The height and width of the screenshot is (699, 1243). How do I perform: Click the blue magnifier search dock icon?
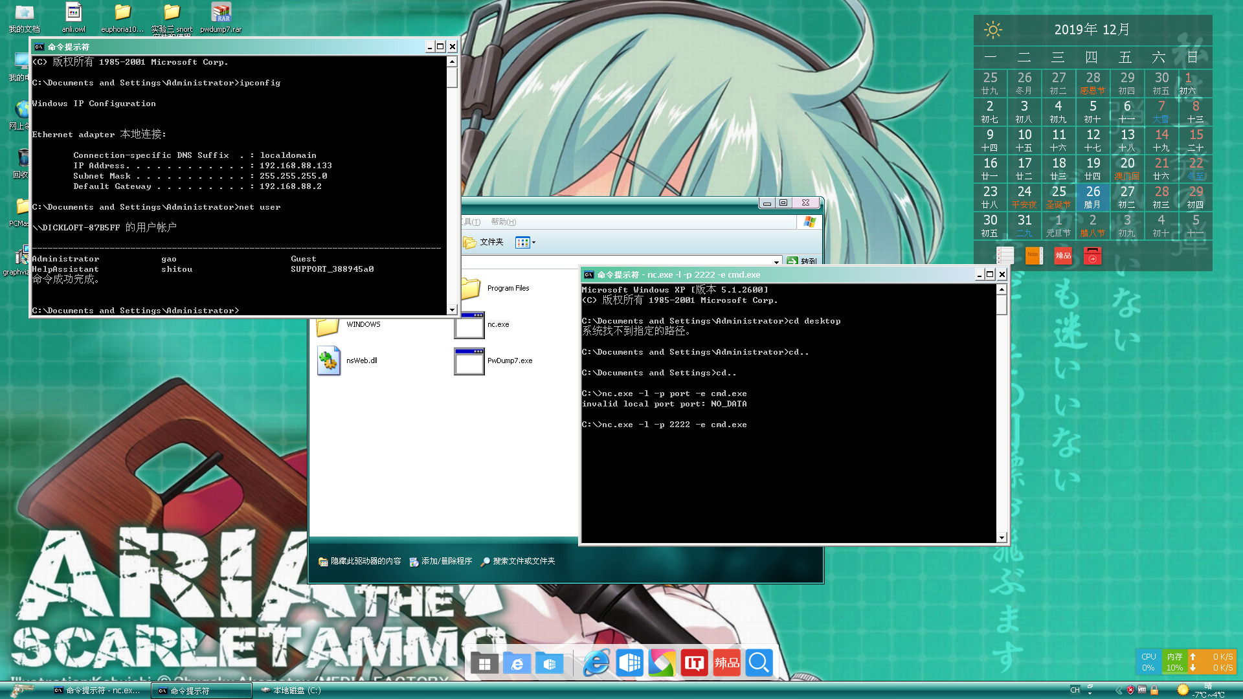759,663
